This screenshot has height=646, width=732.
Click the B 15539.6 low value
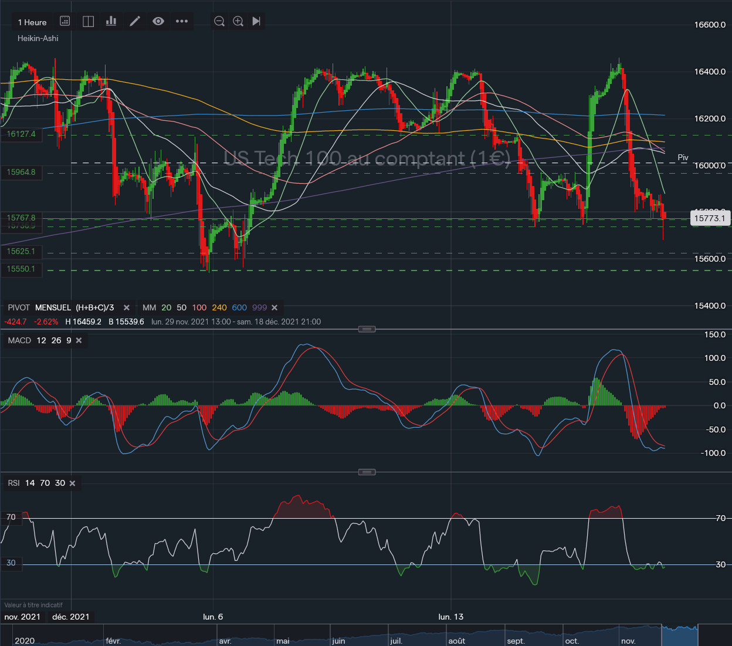126,322
